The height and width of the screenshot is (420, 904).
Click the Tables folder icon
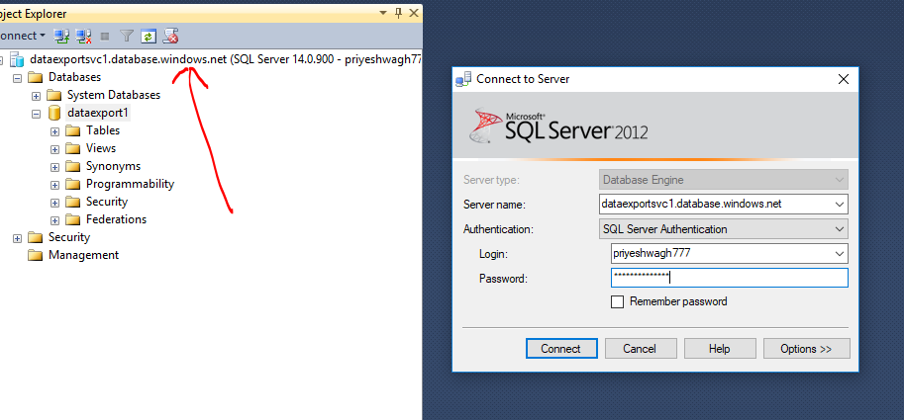[72, 130]
